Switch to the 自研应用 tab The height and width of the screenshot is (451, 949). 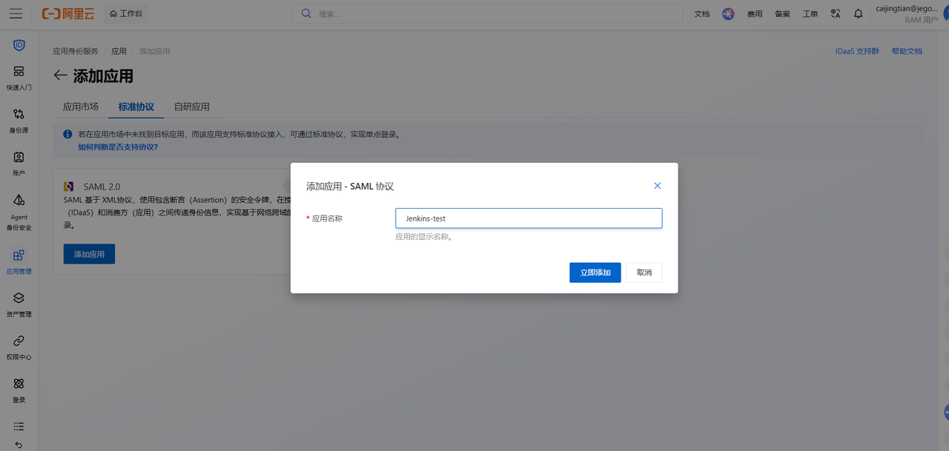(x=192, y=107)
